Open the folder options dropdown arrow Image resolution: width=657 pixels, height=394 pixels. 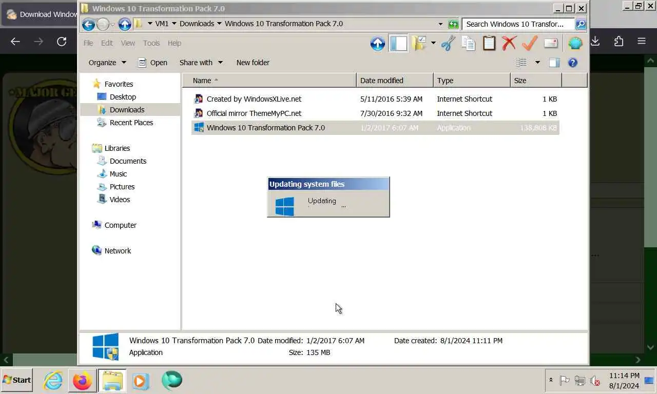pos(433,43)
